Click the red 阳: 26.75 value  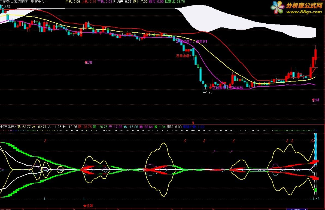pyautogui.click(x=85, y=127)
